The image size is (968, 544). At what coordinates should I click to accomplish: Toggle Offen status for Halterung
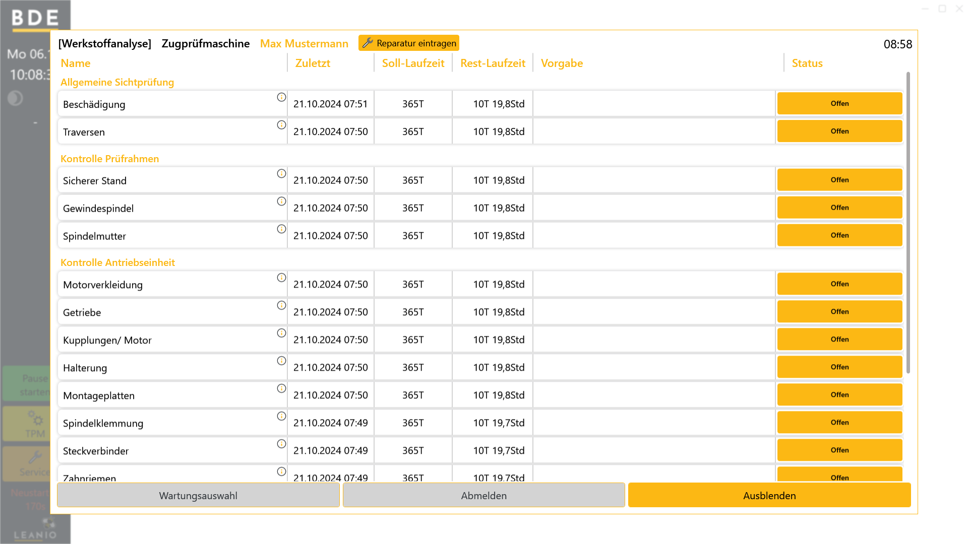839,368
